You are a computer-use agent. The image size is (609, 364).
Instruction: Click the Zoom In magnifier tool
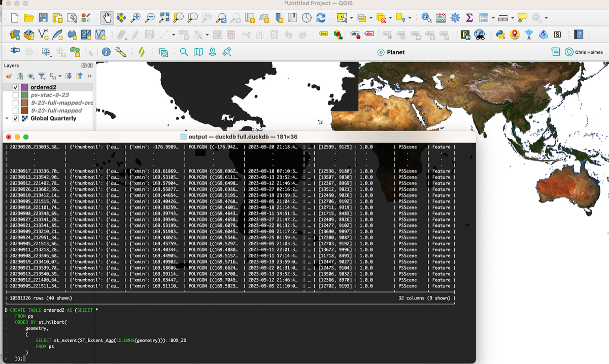tap(136, 18)
